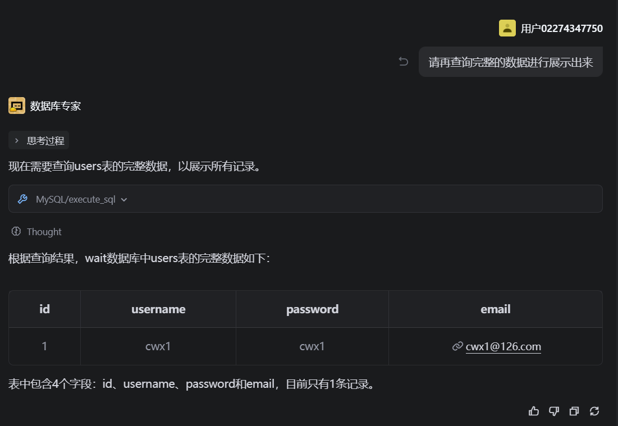Click the password column header
Viewport: 618px width, 426px height.
(x=312, y=309)
